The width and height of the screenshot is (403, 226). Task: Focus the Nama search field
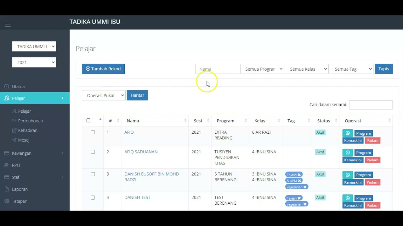click(x=217, y=69)
